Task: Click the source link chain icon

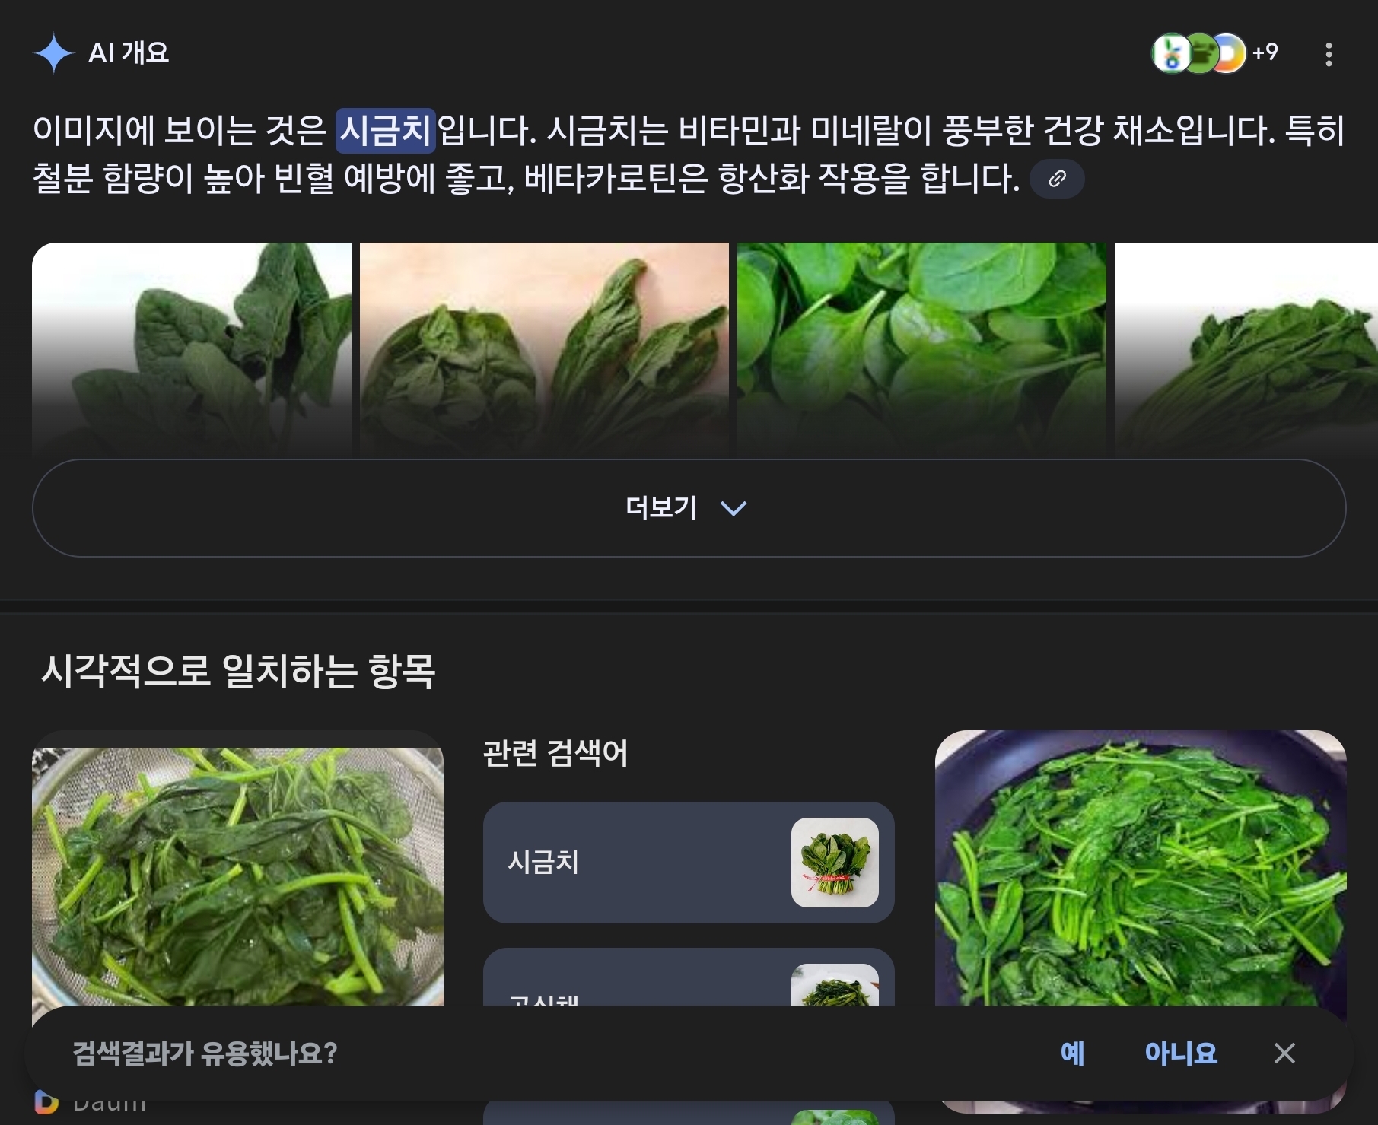Action: [1057, 179]
